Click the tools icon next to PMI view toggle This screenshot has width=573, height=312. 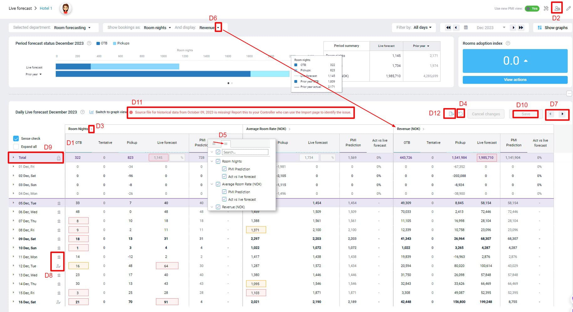pos(546,8)
